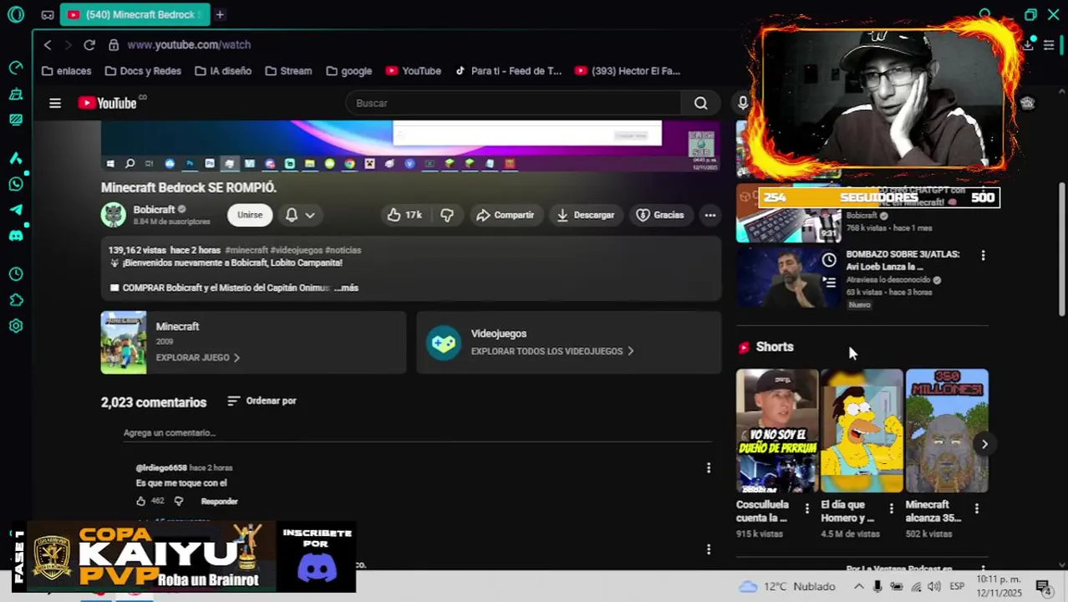The image size is (1068, 602).
Task: Open Discord in the Opera sidebar
Action: click(16, 236)
